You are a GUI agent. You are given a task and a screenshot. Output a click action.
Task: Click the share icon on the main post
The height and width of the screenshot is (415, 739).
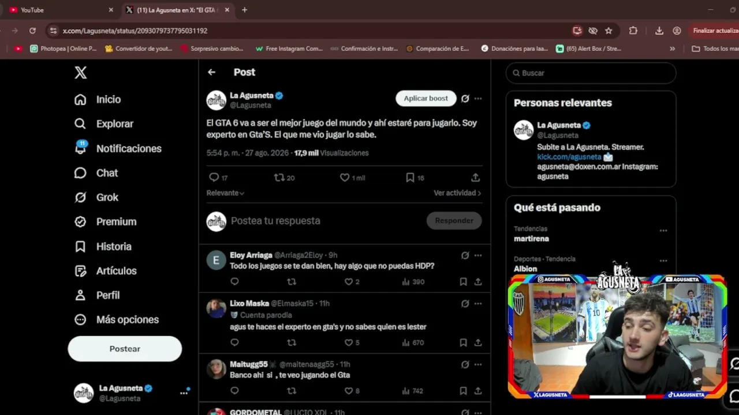click(475, 178)
